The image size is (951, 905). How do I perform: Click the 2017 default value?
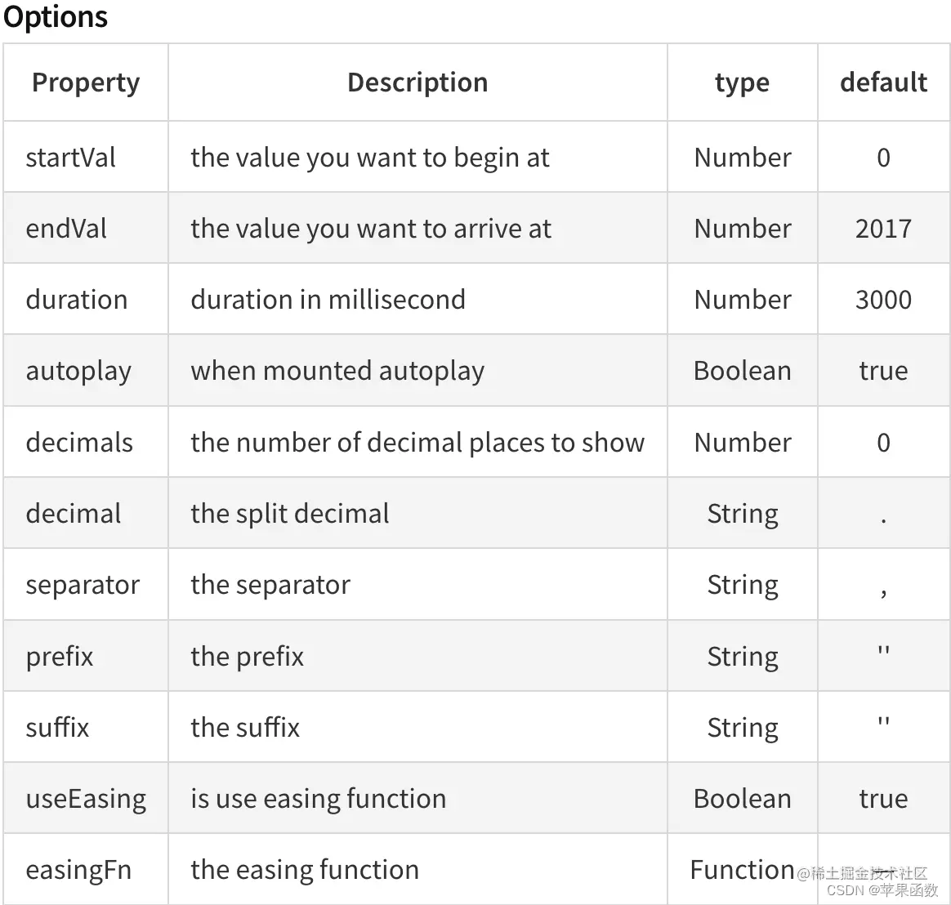pos(884,229)
